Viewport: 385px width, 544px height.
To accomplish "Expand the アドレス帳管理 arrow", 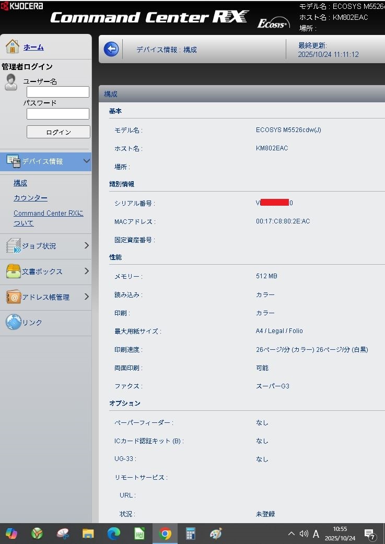I will click(x=86, y=297).
